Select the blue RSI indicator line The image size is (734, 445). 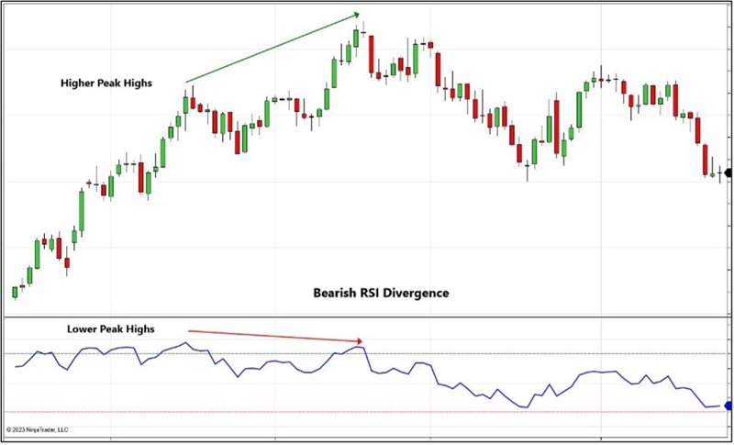pyautogui.click(x=368, y=375)
